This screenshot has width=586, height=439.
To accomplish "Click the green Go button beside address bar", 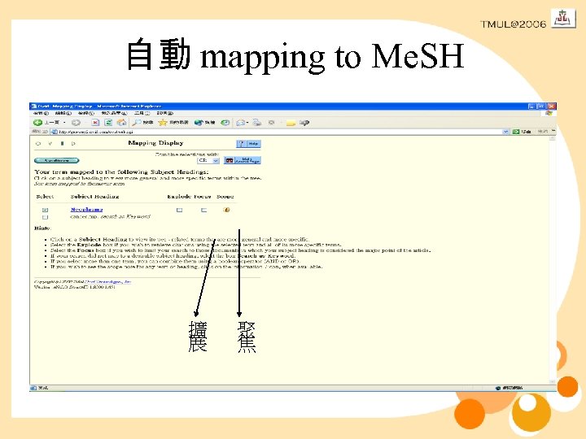I will coord(522,132).
